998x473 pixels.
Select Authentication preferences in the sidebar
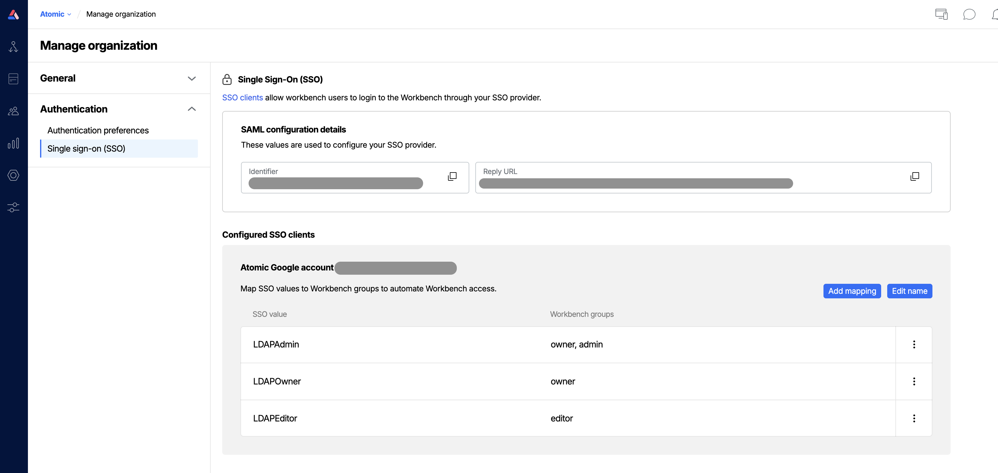pyautogui.click(x=98, y=130)
